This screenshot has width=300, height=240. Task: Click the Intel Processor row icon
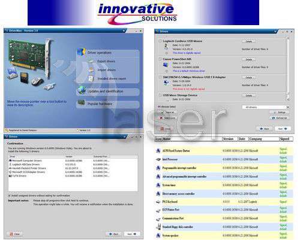click(x=158, y=159)
